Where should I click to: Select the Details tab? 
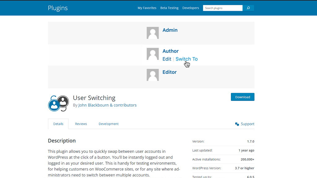tap(58, 124)
